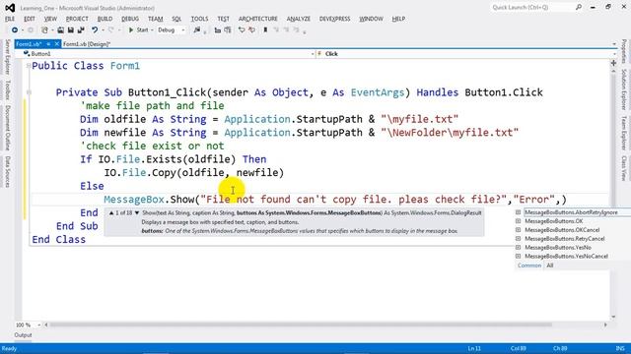Click the Save Form1.vb toolbar icon
This screenshot has height=354, width=631.
70,30
